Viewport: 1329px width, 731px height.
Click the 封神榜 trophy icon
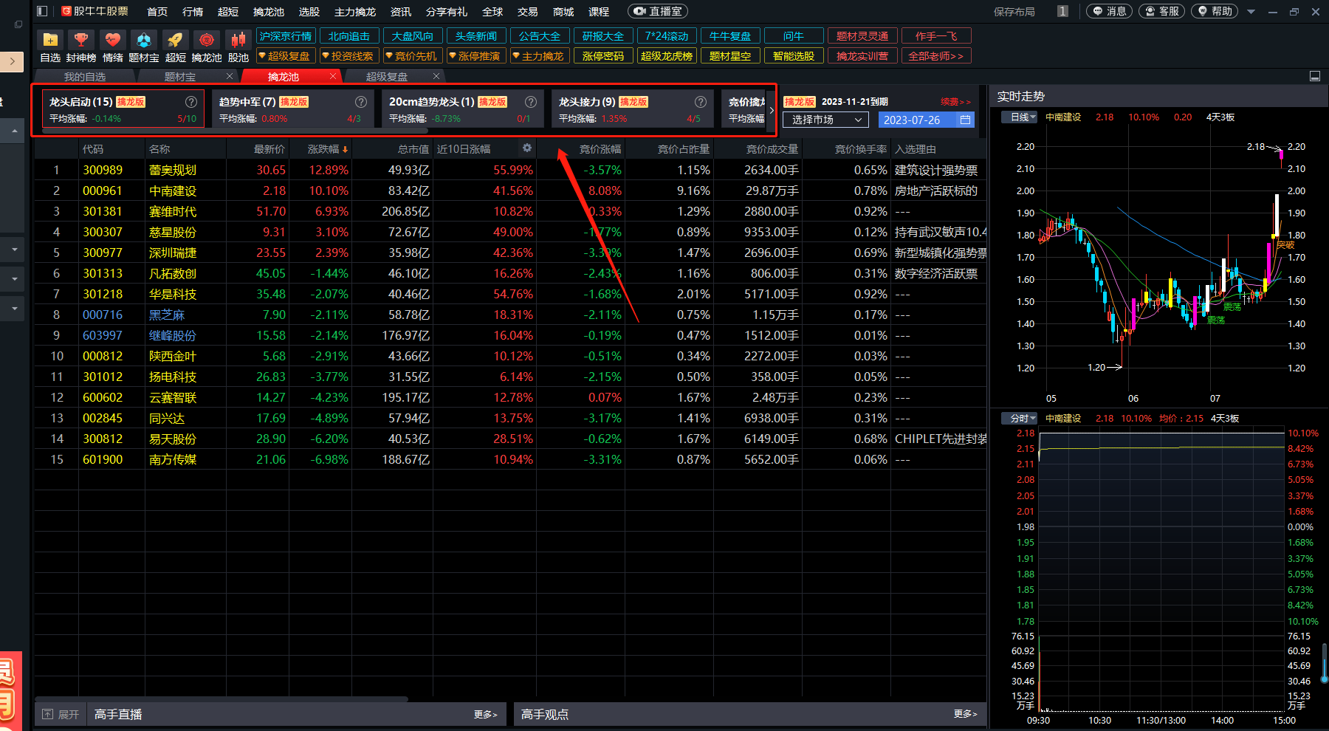(x=81, y=40)
